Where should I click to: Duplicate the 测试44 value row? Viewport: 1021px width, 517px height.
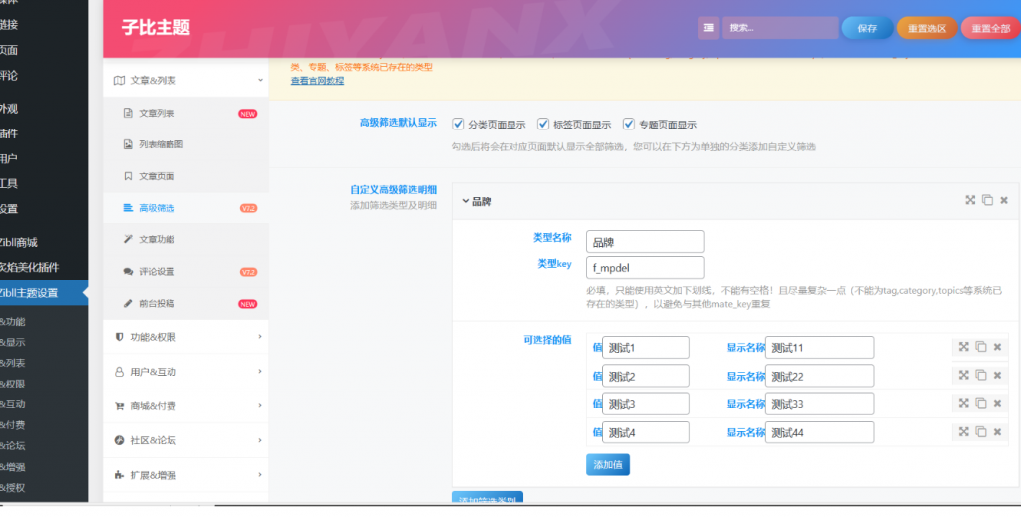[981, 431]
